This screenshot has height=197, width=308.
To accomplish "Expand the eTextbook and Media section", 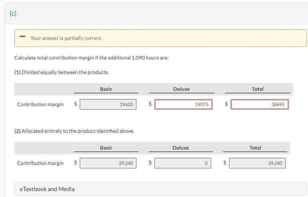I will click(x=47, y=189).
